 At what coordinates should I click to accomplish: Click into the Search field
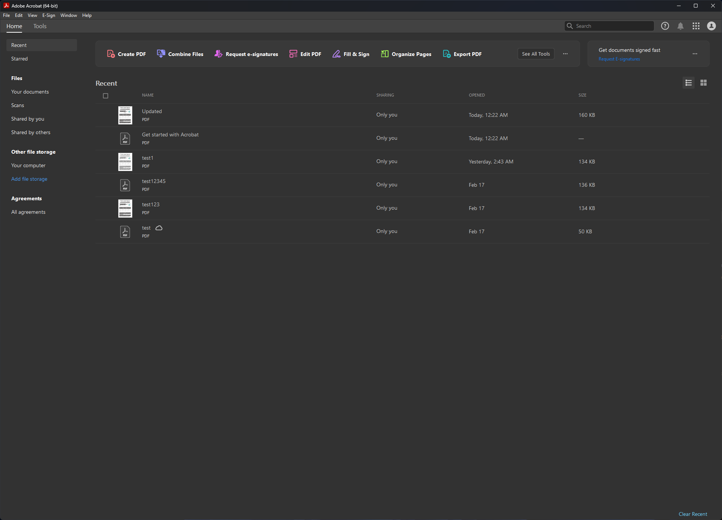tap(612, 26)
